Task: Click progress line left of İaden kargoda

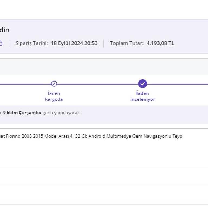Action: point(24,84)
